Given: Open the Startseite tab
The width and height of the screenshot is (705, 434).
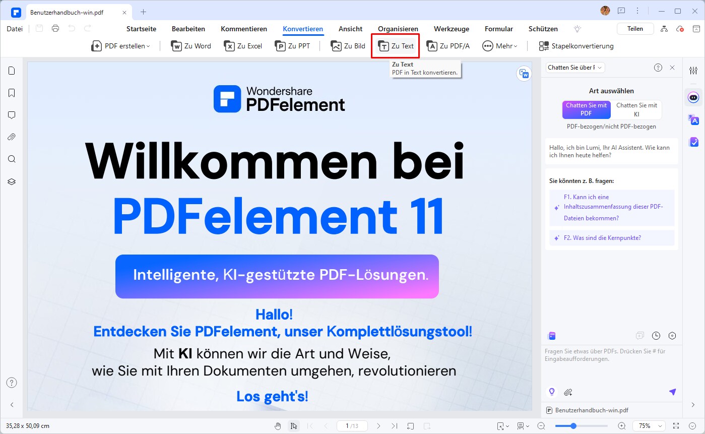Looking at the screenshot, I should [141, 29].
